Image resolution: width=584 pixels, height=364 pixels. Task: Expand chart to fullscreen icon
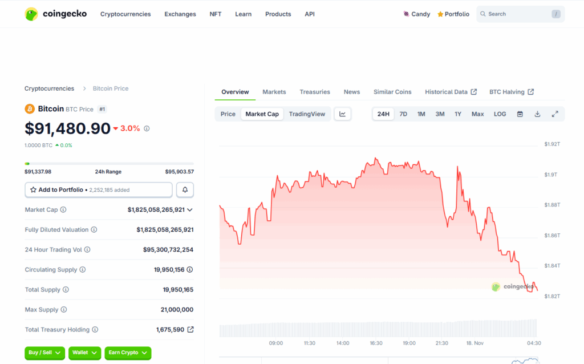click(554, 114)
